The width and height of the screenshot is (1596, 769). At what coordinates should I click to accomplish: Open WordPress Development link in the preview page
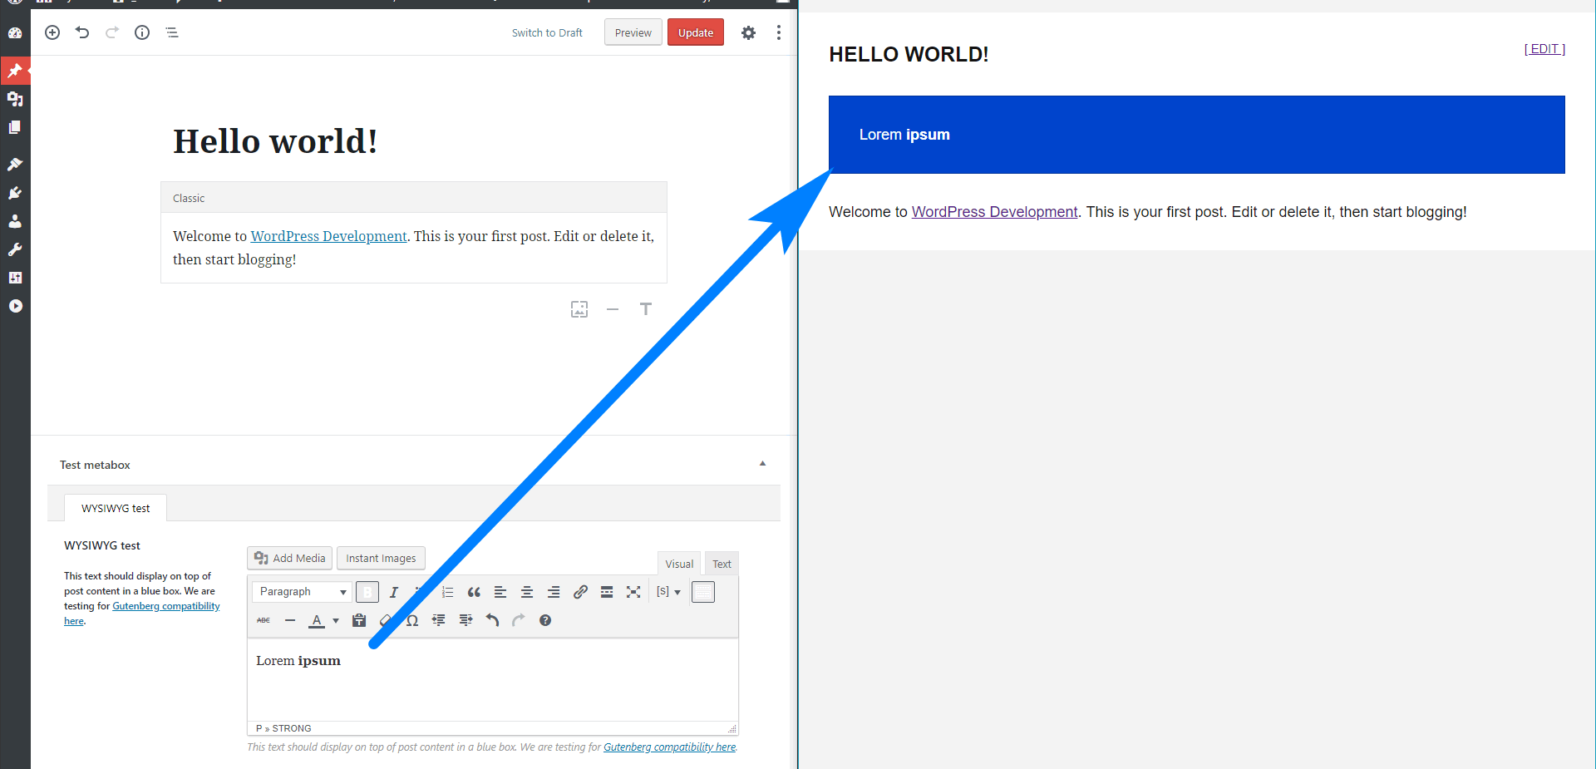tap(994, 212)
